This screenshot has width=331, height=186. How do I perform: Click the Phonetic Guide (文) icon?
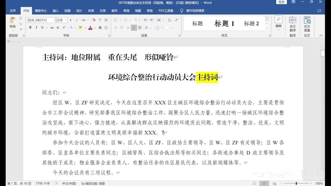[x=100, y=20]
